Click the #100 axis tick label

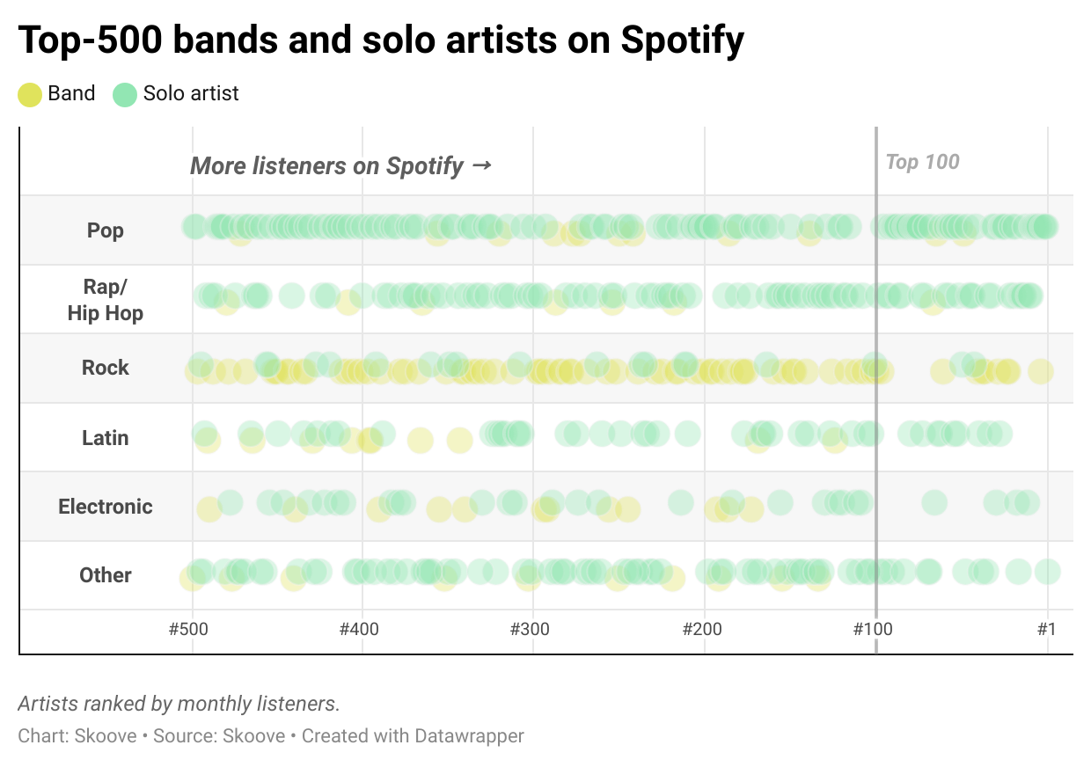tap(873, 630)
